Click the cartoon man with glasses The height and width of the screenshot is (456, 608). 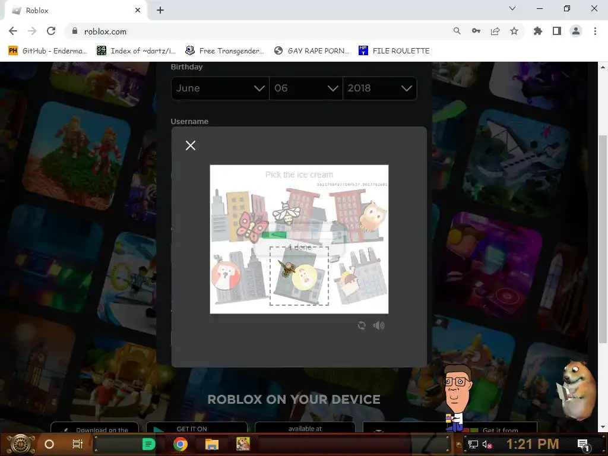point(458,397)
